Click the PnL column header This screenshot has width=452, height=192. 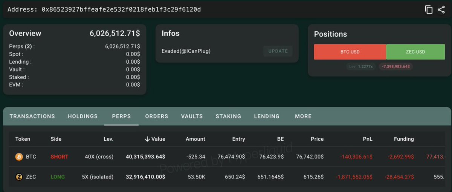(x=368, y=139)
